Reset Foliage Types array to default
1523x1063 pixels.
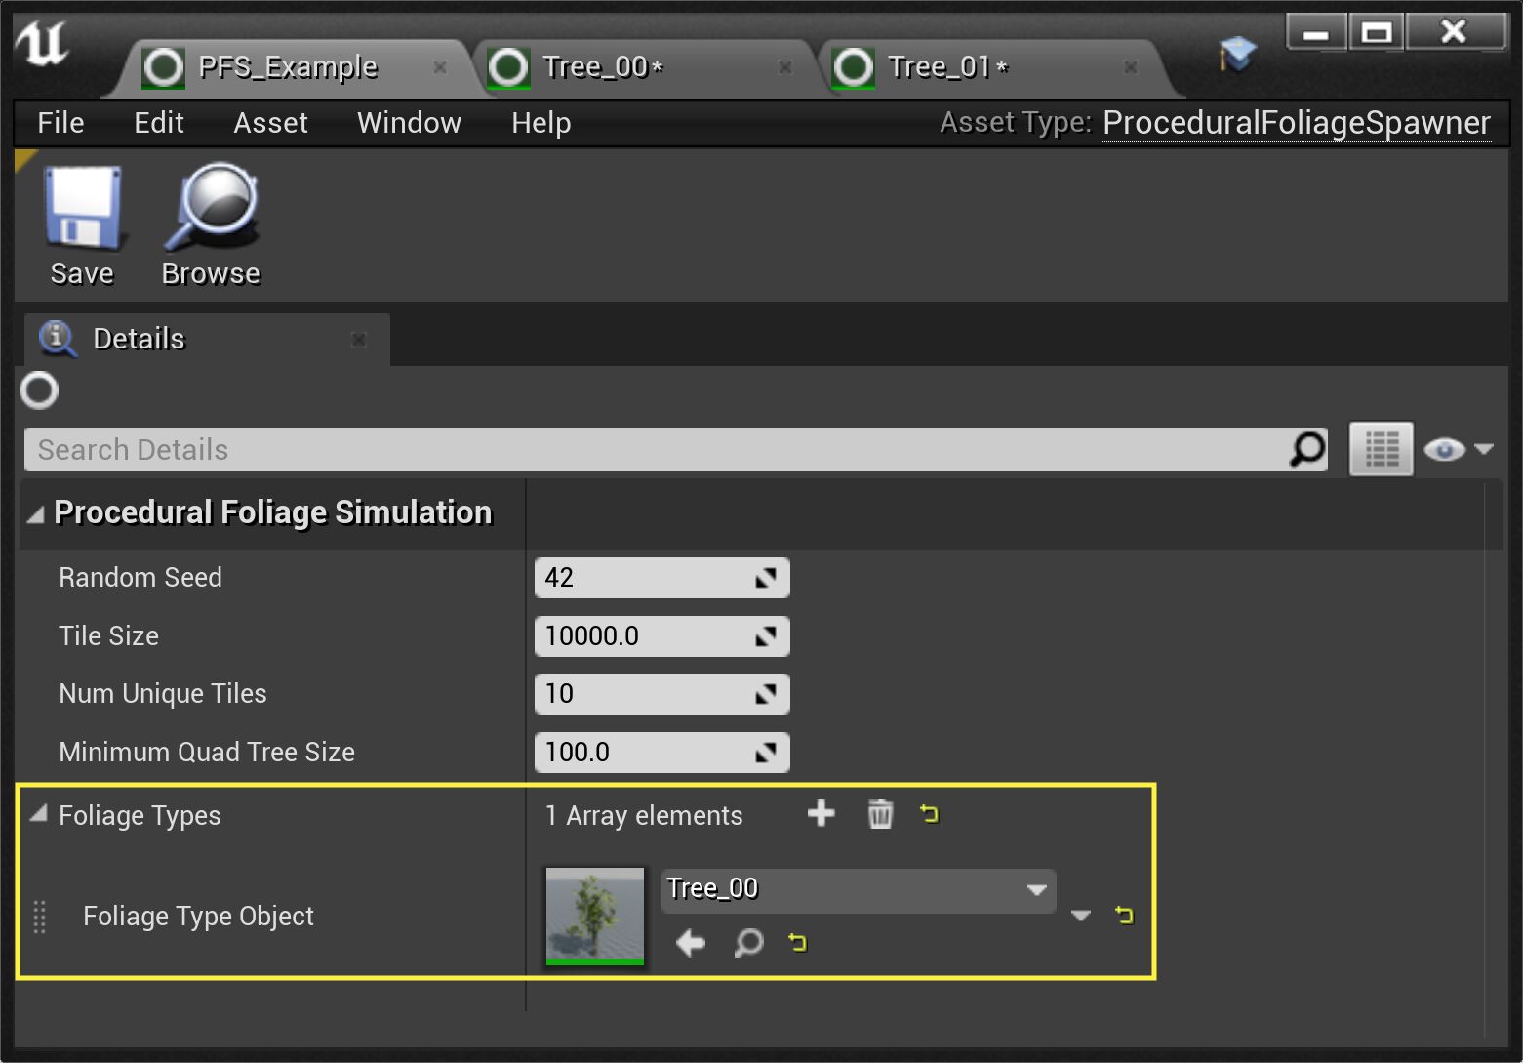(929, 813)
